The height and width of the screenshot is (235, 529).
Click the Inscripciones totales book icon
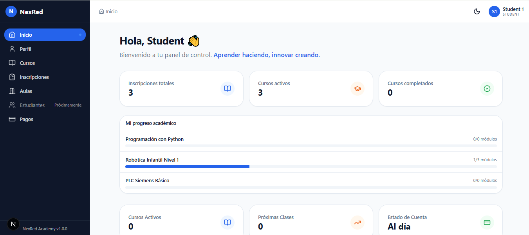tap(227, 89)
